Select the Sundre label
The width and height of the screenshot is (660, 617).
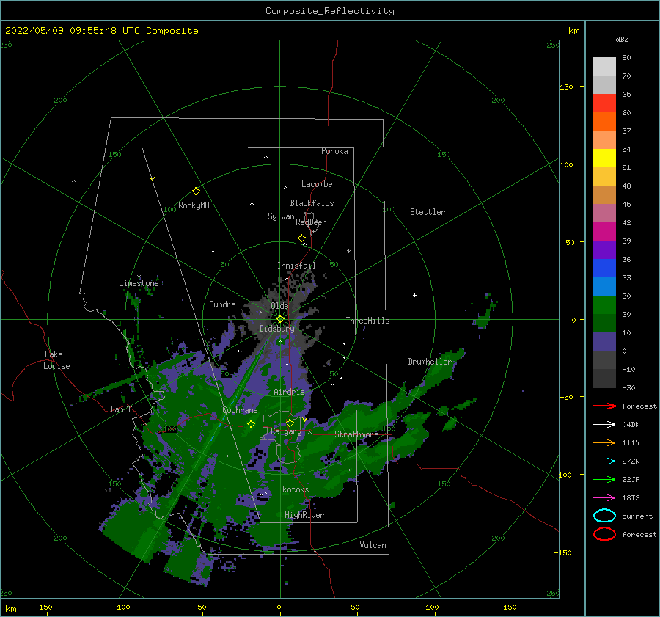(222, 304)
